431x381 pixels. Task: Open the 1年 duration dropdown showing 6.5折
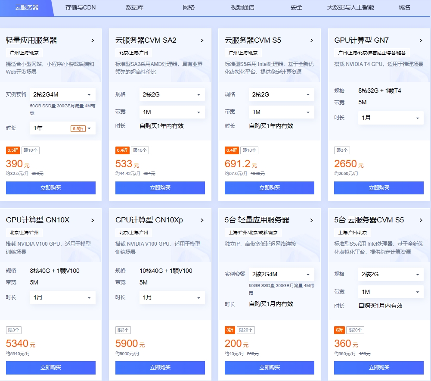[x=62, y=128]
